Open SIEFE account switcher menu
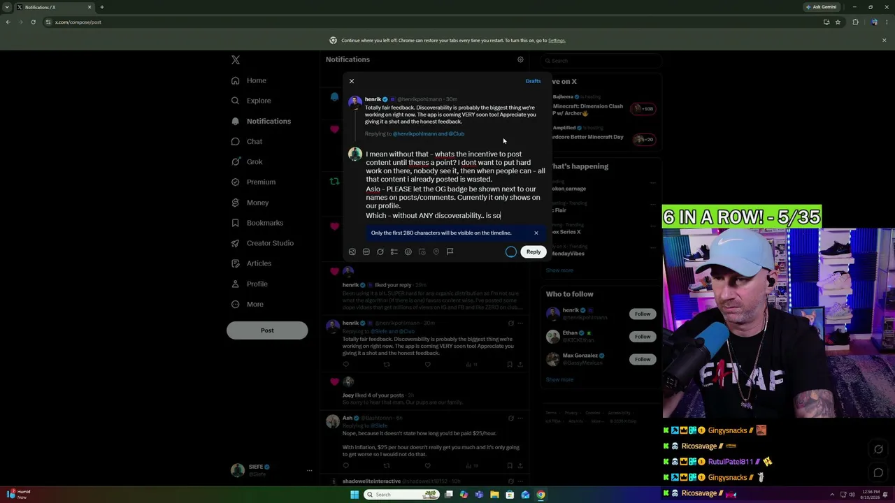This screenshot has height=503, width=895. tap(271, 470)
